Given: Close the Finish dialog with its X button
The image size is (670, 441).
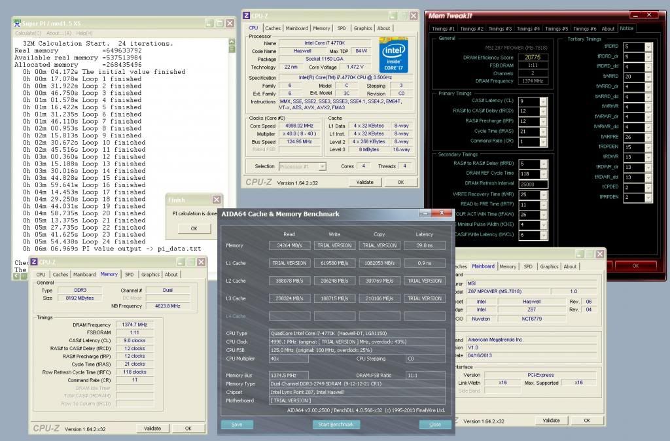Looking at the screenshot, I should point(217,200).
